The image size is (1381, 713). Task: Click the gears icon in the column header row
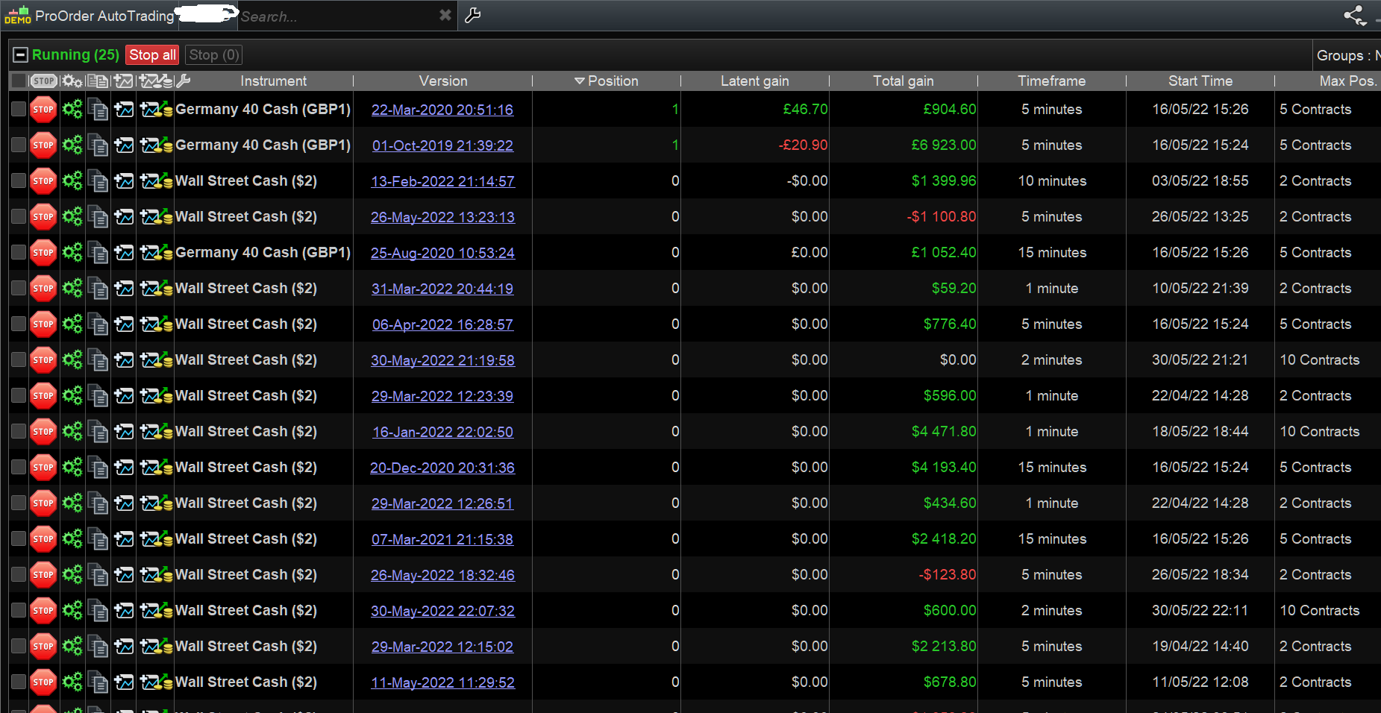72,81
